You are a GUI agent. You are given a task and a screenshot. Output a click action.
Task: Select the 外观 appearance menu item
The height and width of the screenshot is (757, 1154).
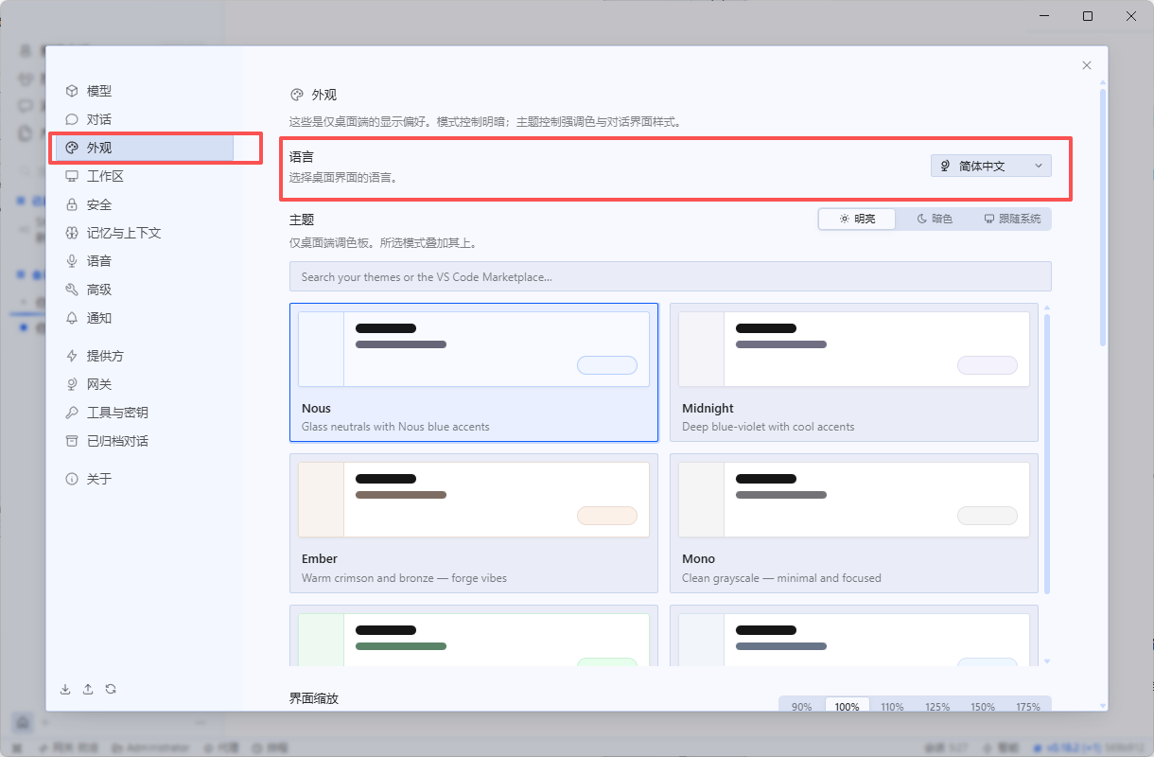click(x=145, y=148)
